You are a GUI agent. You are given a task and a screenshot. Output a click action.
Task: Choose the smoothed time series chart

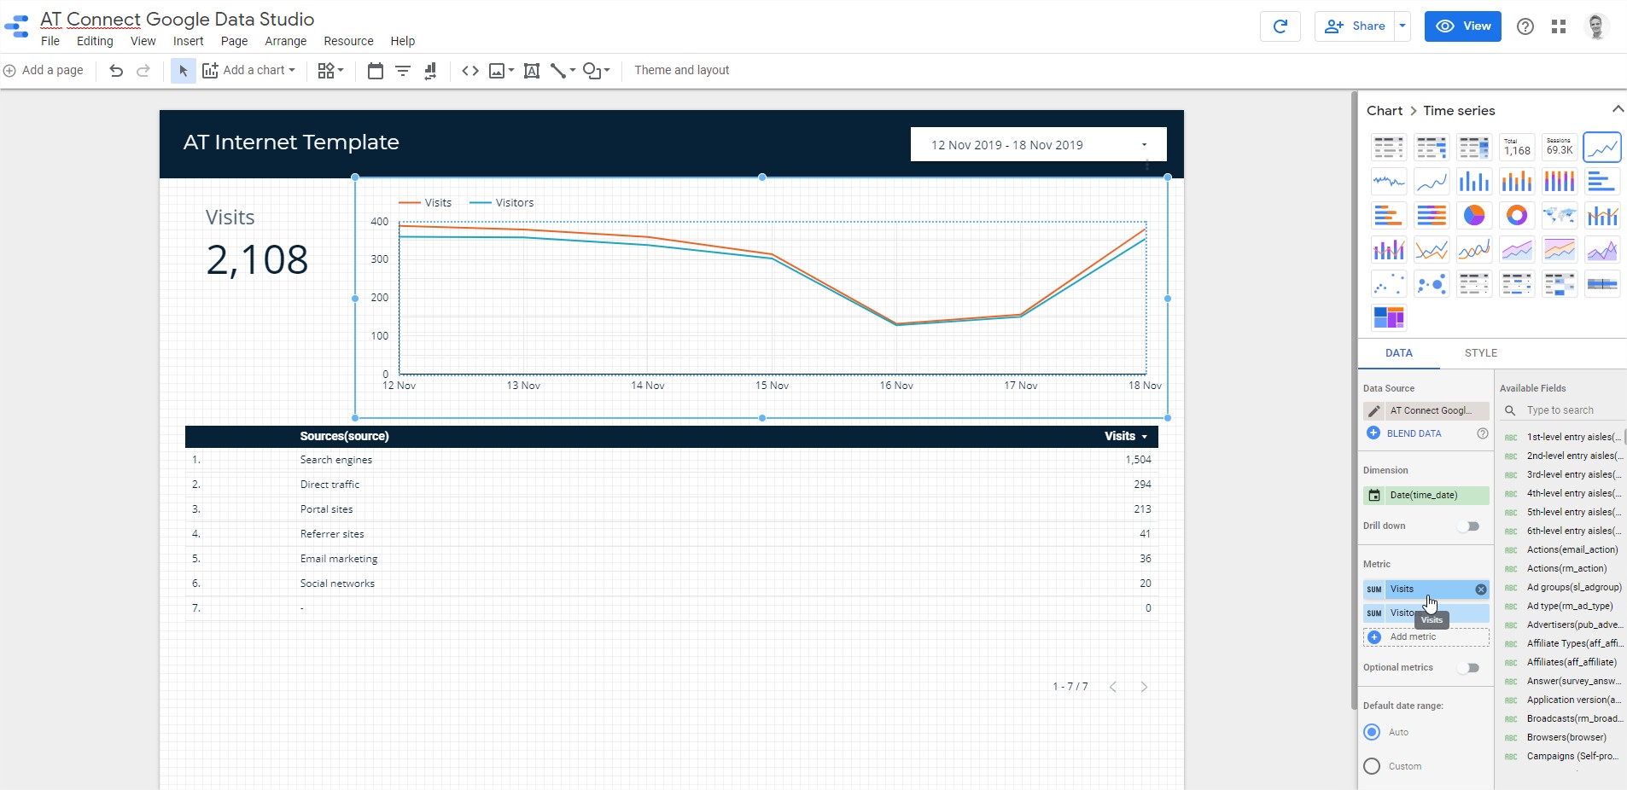1432,181
